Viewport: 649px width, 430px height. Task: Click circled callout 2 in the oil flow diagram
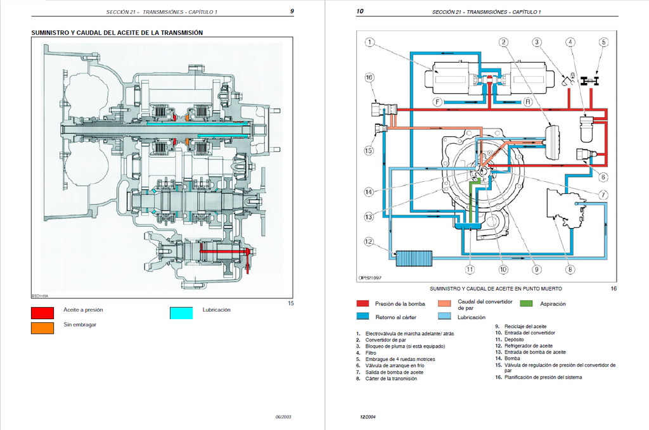coord(503,42)
